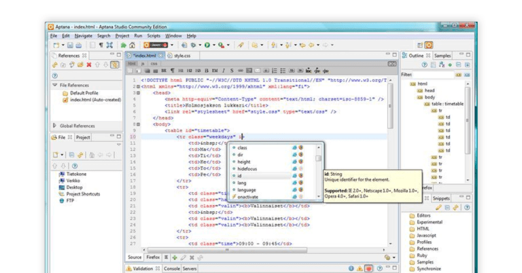Select the css language sub-tab
This screenshot has height=273, width=522.
pyautogui.click(x=154, y=64)
